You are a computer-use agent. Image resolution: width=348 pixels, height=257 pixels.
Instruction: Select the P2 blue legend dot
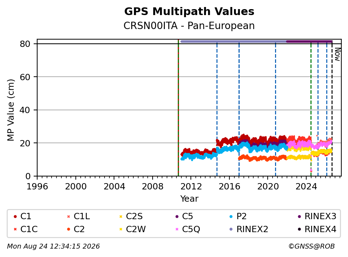(231, 217)
